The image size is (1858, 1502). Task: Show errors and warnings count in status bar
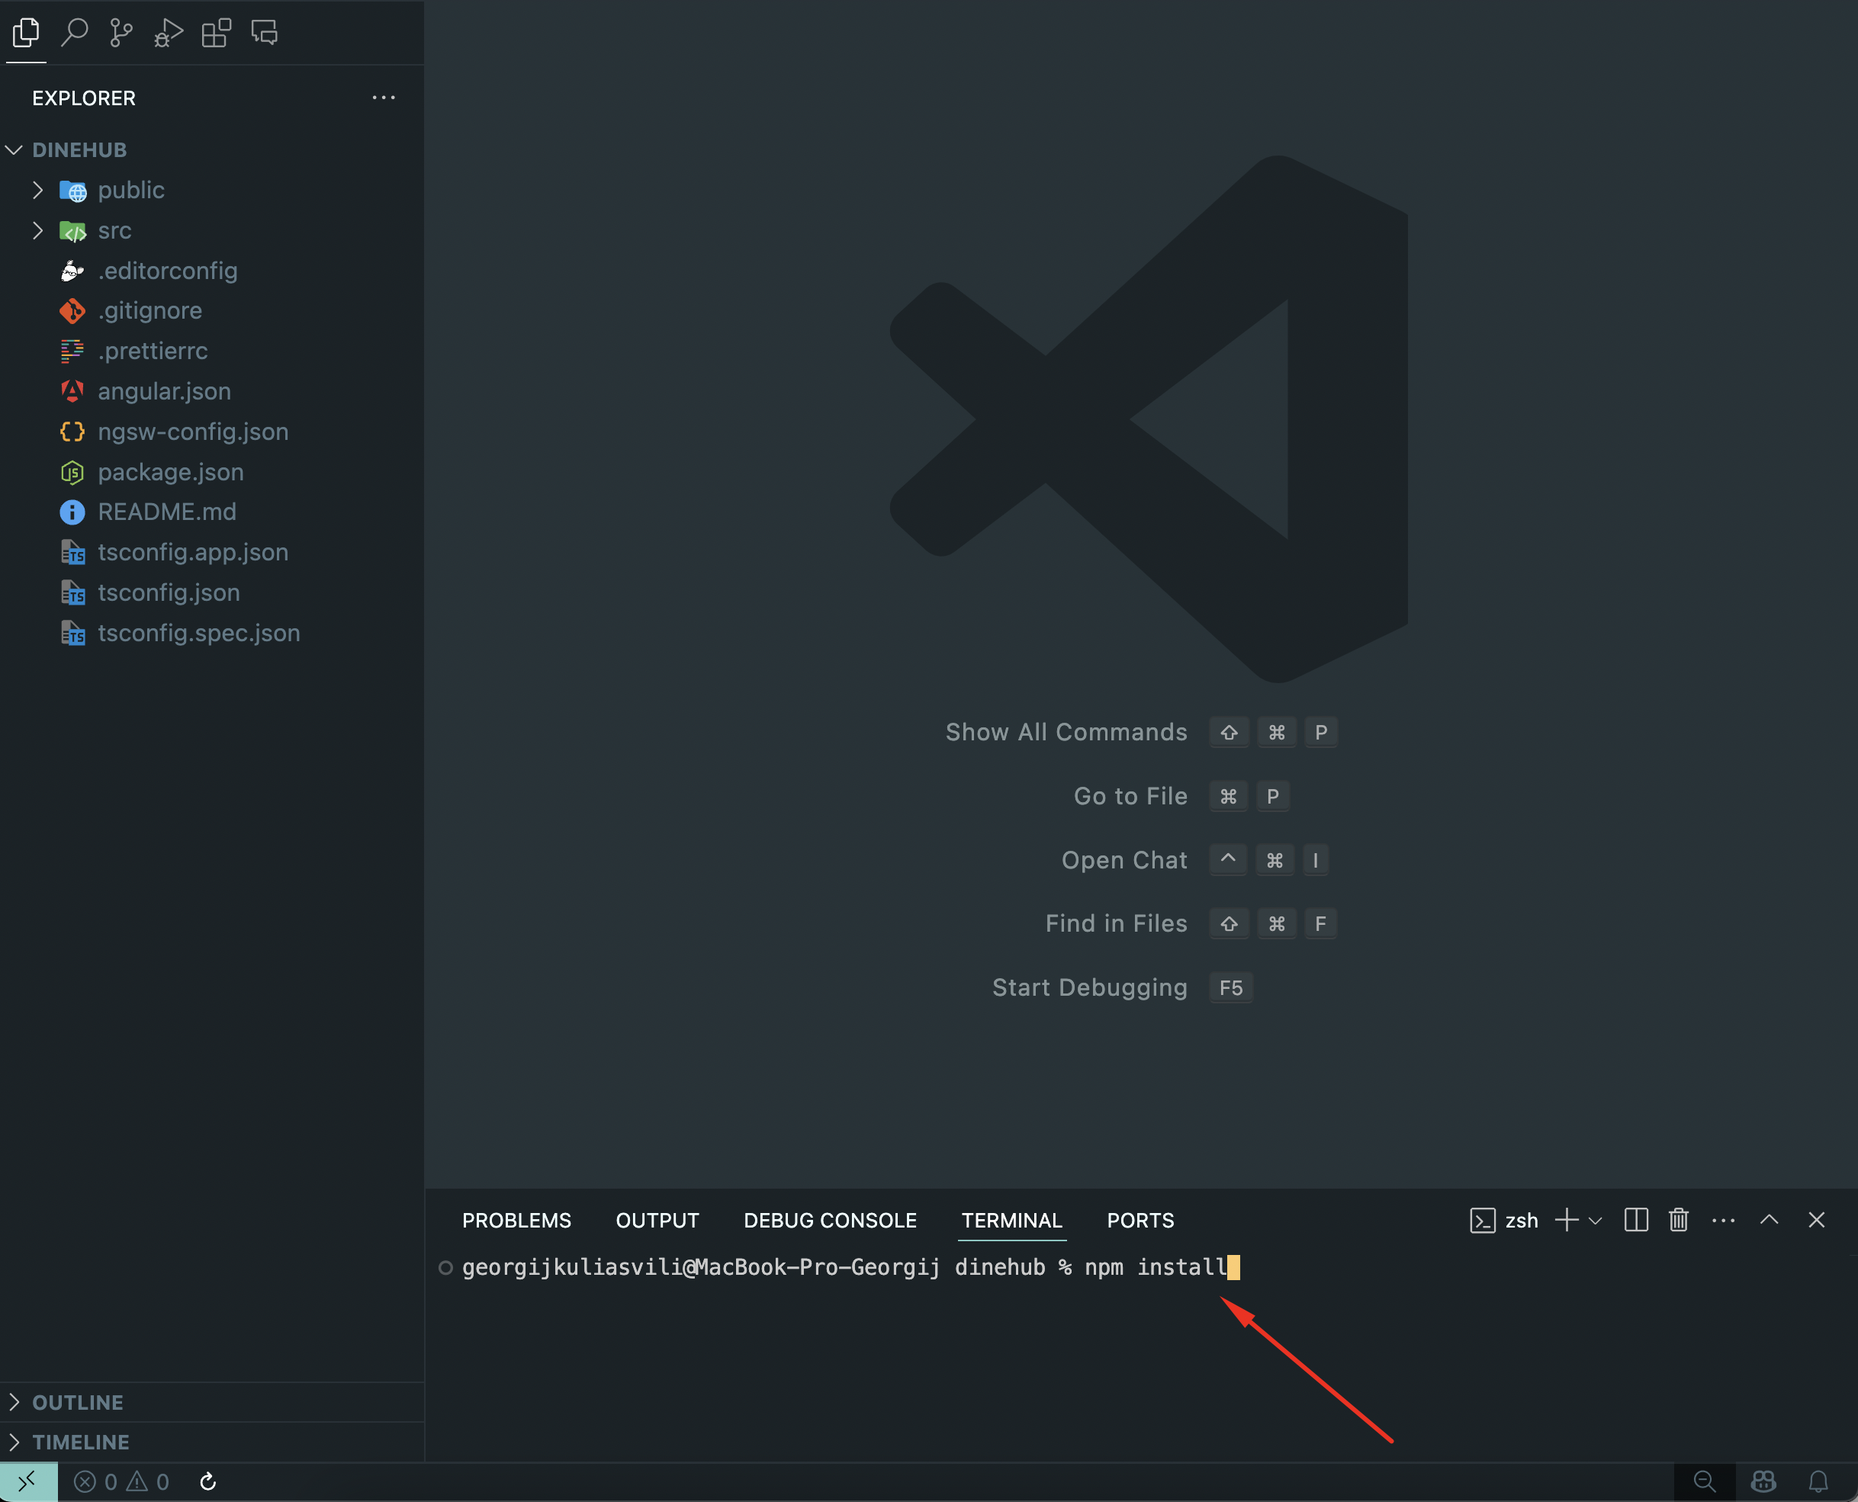click(121, 1482)
